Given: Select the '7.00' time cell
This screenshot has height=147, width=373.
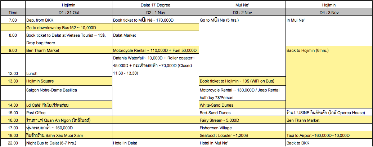Looking at the screenshot, I should coord(13,20).
